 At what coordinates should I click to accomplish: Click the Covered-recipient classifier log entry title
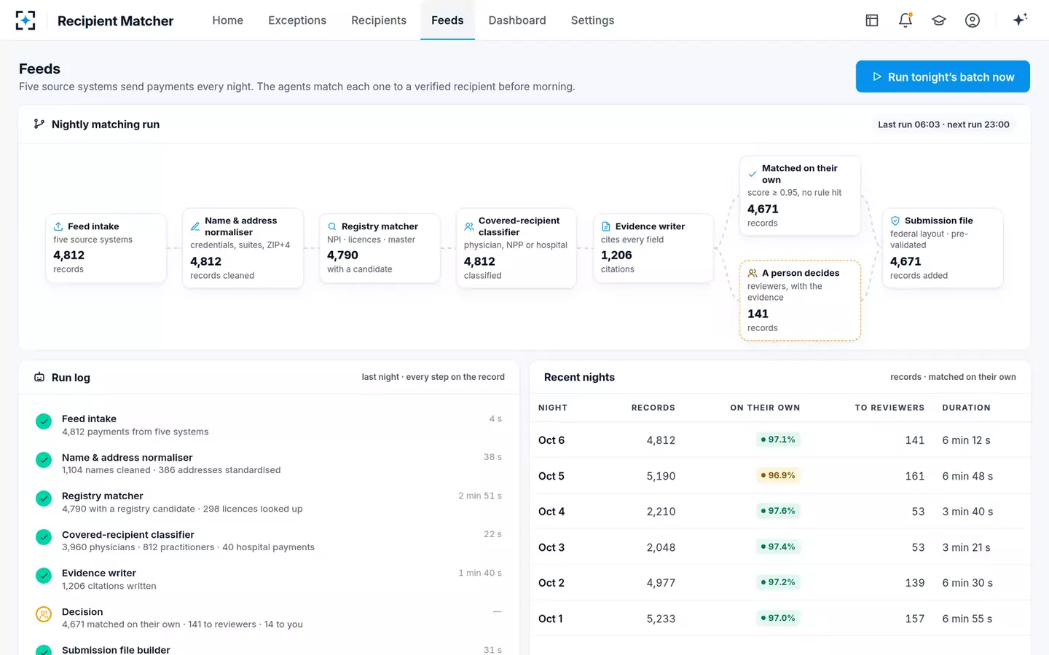point(128,535)
